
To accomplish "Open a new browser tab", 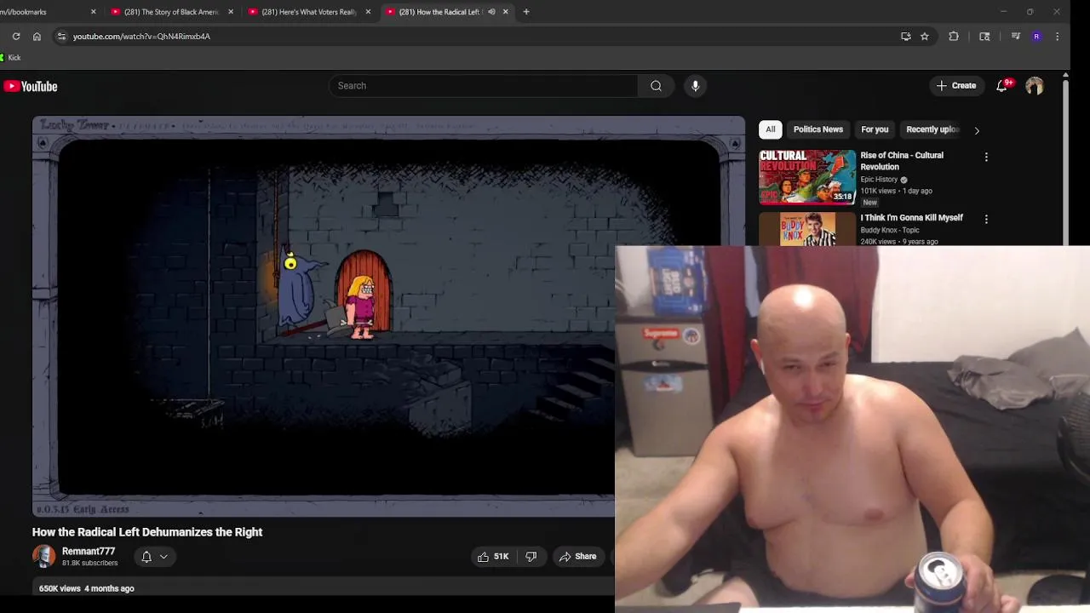I will [526, 12].
